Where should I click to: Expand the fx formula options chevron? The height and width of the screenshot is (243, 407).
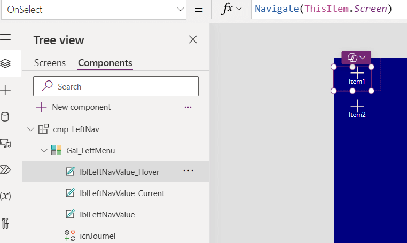239,9
